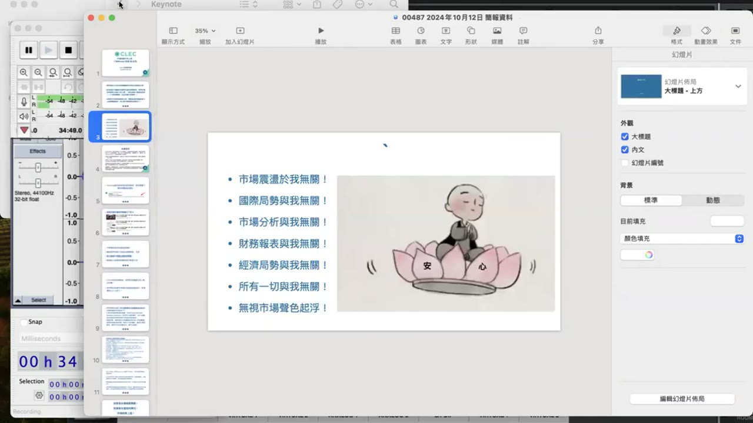Click the monk lotus image on slide
Viewport: 753px width, 423px height.
point(446,243)
